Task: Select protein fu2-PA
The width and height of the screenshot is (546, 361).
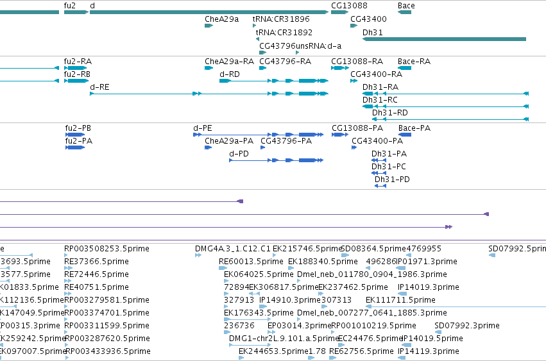Action: point(79,141)
